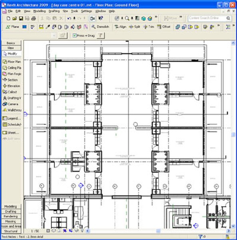This screenshot has height=240, width=237.
Task: Open the Modelling menu
Action: pos(40,11)
